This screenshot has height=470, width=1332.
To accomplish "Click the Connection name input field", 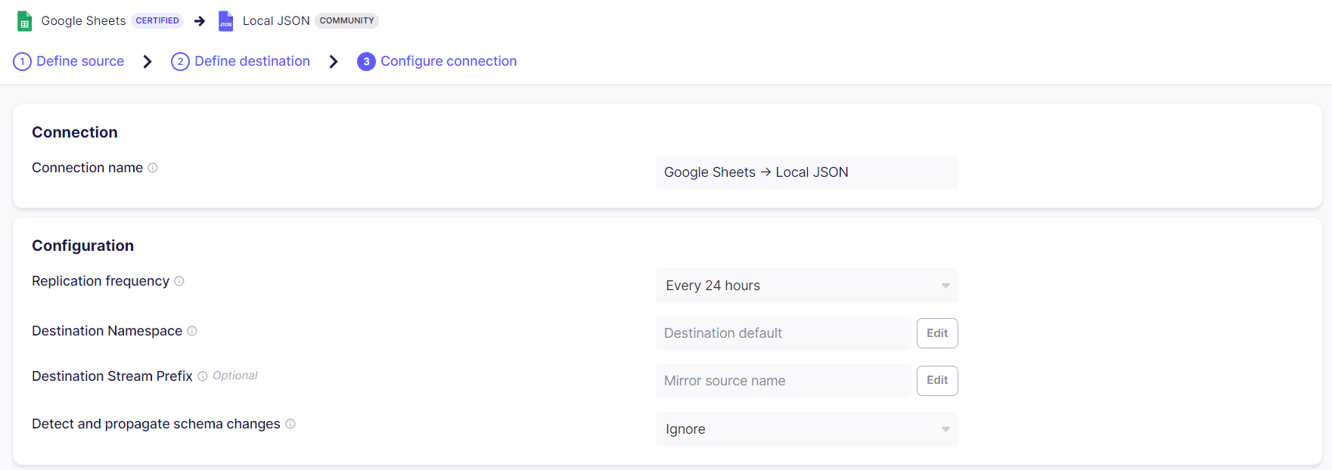I will (806, 172).
